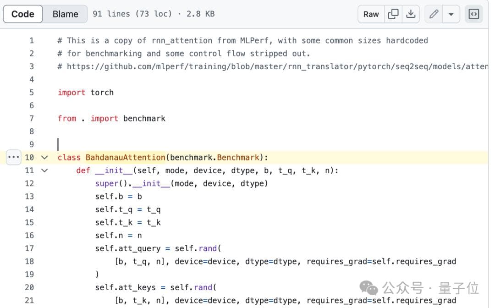Click the torch module in import line
Screen dimensions: 495x308
point(102,92)
